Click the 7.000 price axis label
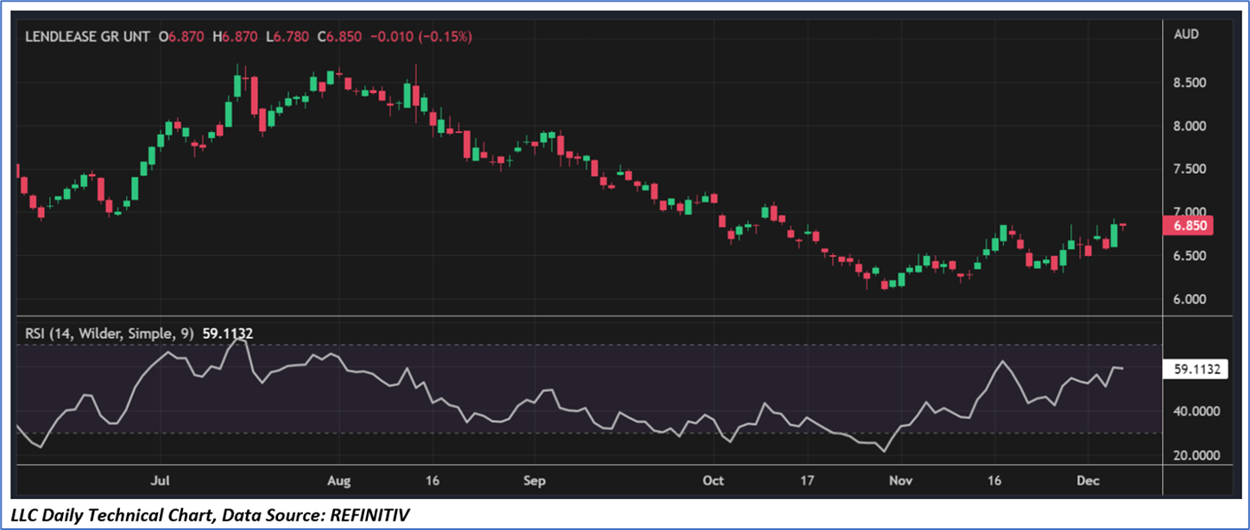 point(1190,212)
